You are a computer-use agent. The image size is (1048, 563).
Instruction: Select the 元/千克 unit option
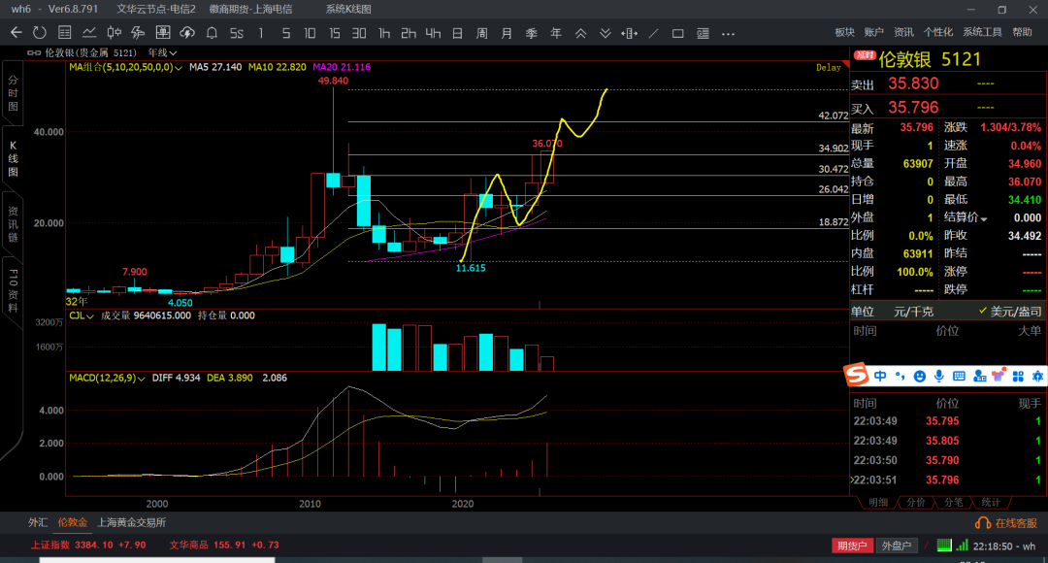pyautogui.click(x=914, y=312)
